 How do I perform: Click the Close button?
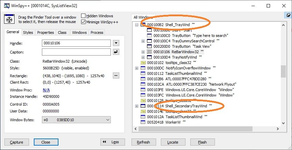tap(46, 142)
